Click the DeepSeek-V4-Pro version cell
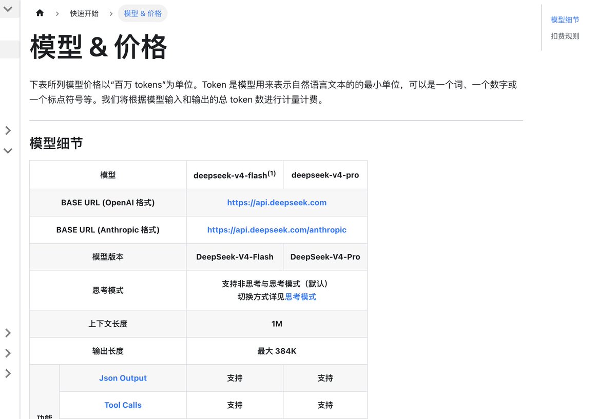The height and width of the screenshot is (419, 616). pyautogui.click(x=325, y=257)
